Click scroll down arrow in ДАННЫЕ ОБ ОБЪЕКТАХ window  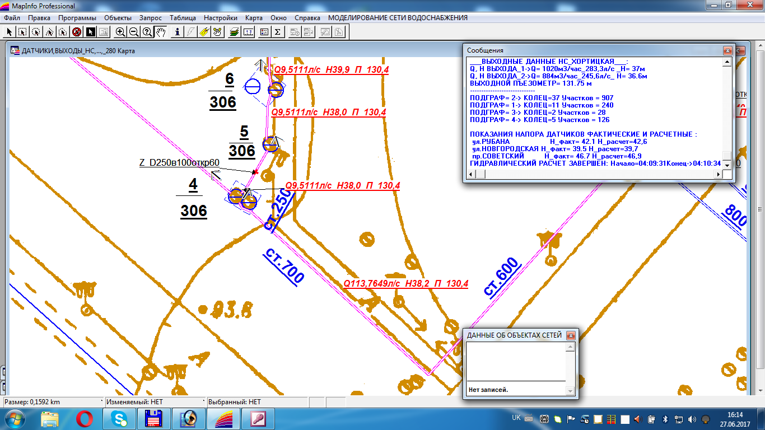pos(570,391)
